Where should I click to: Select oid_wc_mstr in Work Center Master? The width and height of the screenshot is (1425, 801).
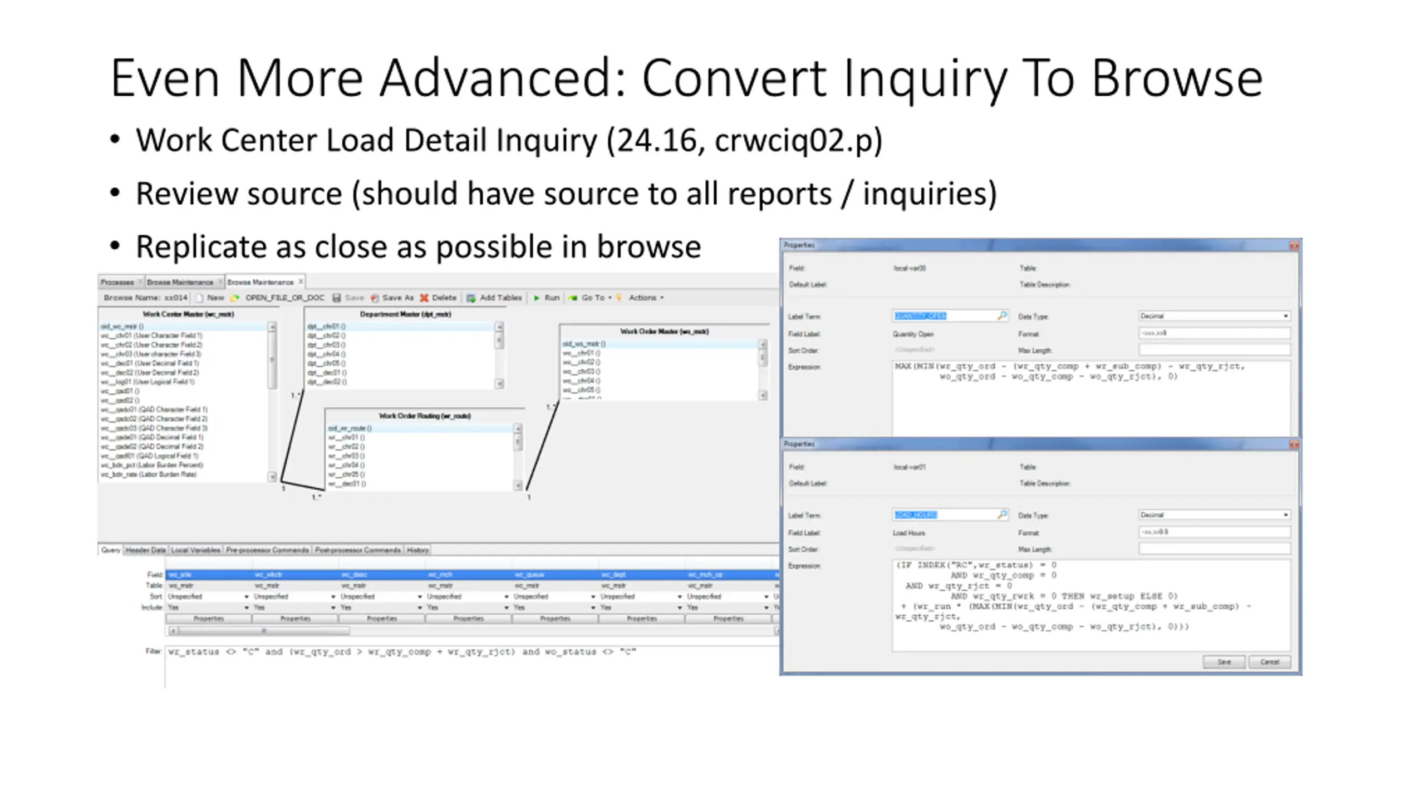pos(184,327)
